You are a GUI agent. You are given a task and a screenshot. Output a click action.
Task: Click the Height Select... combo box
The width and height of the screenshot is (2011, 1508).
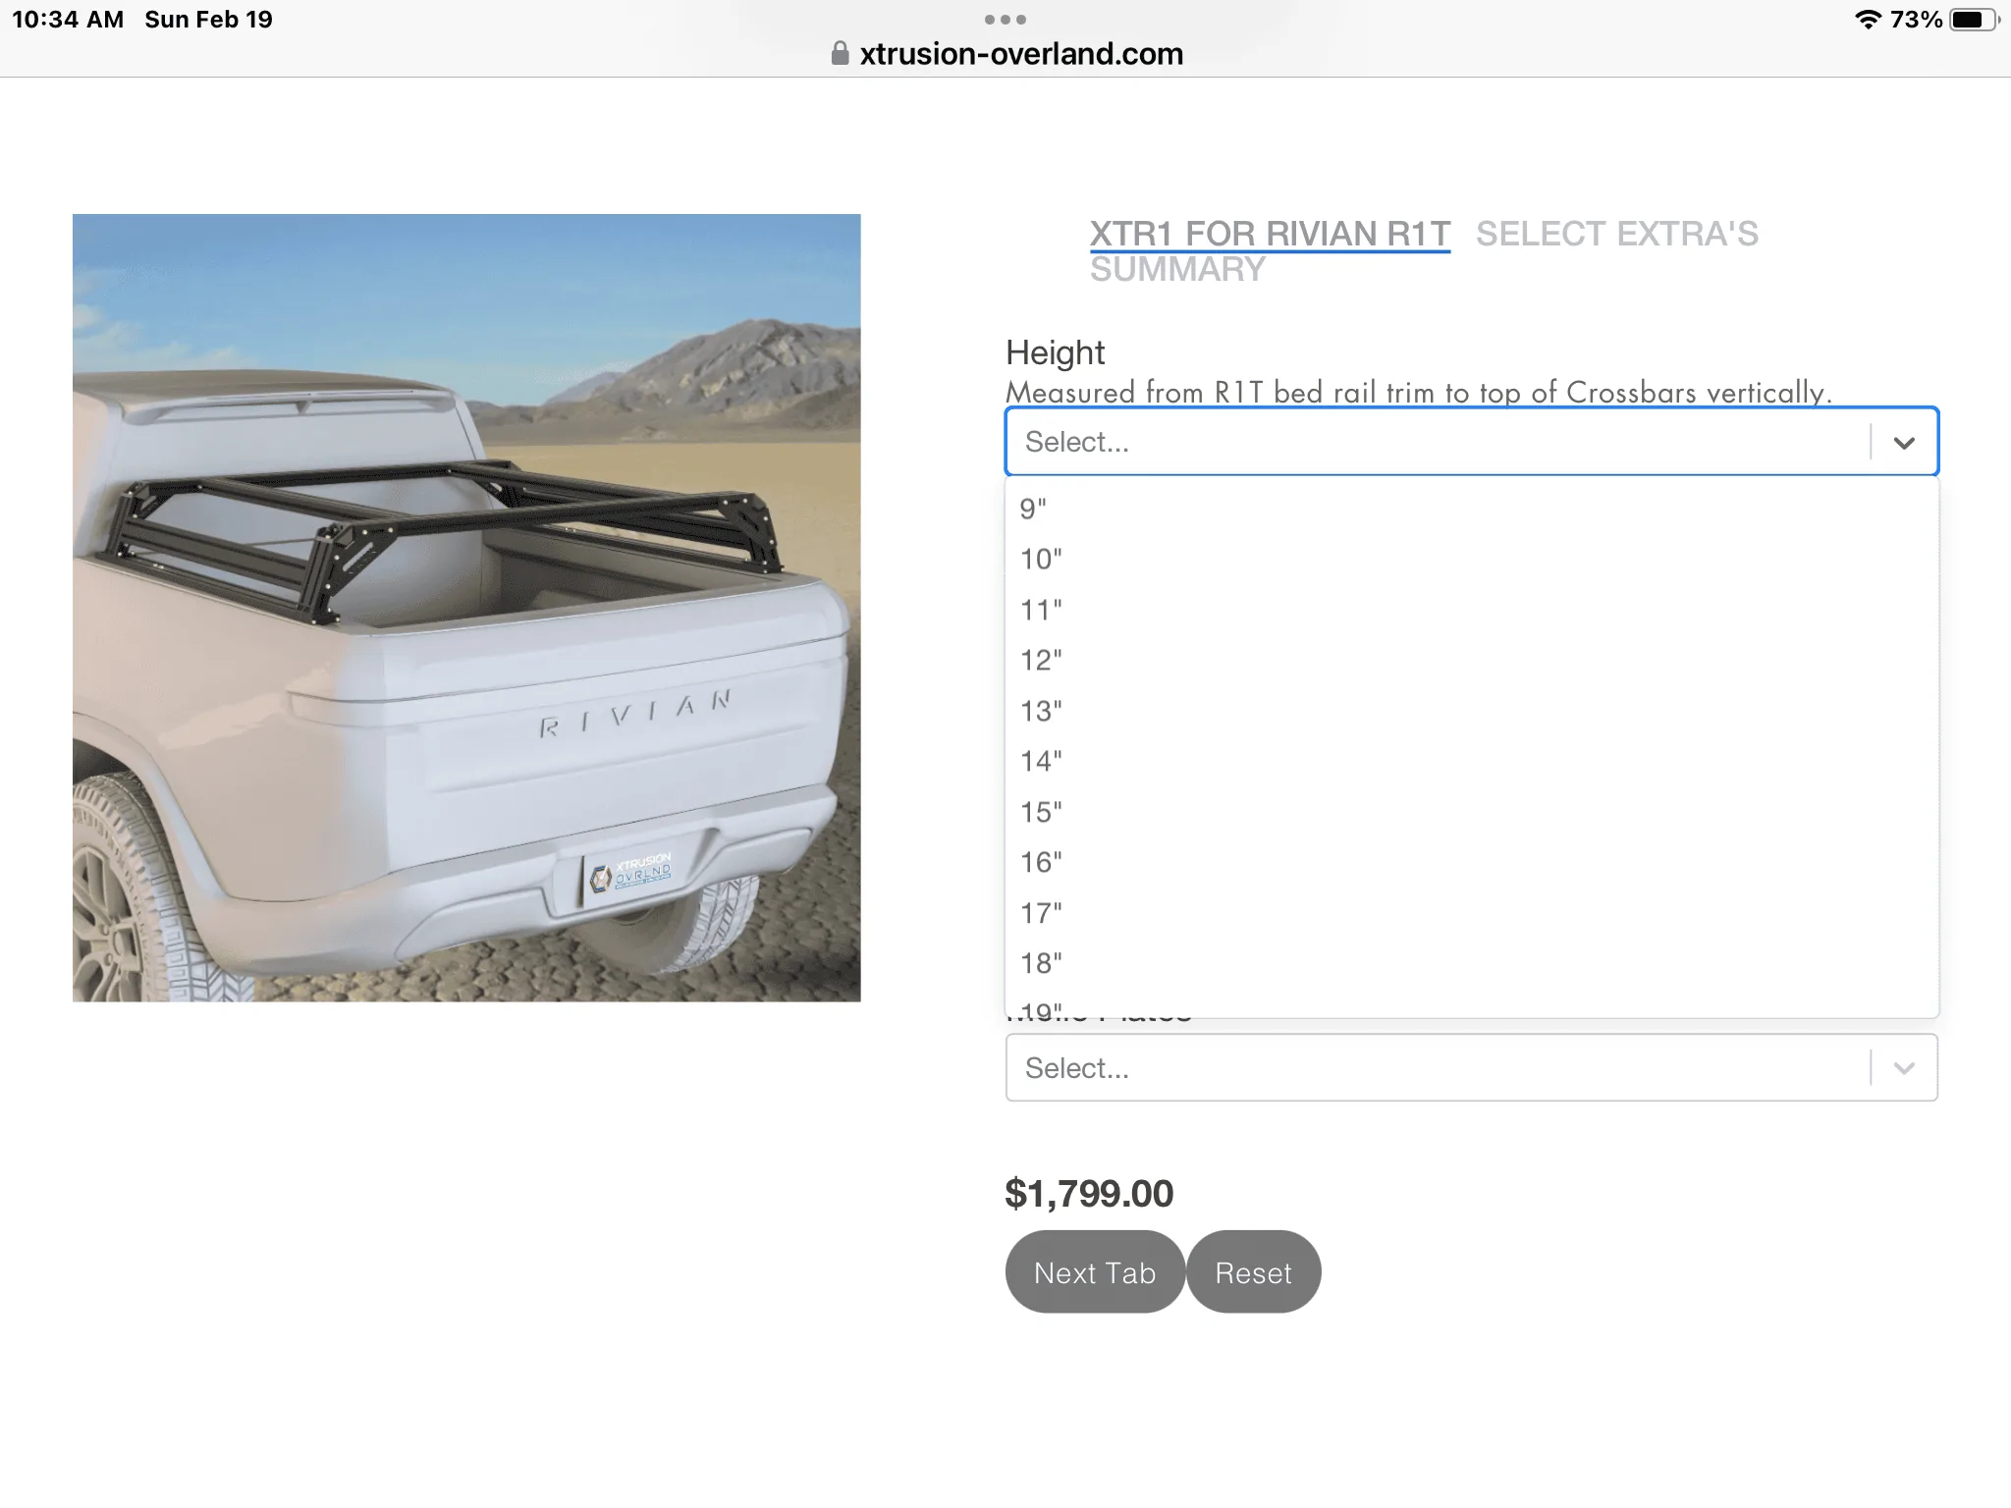[x=1472, y=442]
